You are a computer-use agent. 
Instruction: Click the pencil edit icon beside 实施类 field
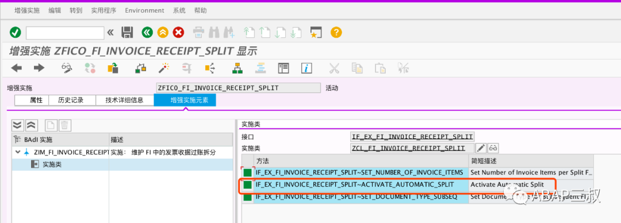pos(481,148)
